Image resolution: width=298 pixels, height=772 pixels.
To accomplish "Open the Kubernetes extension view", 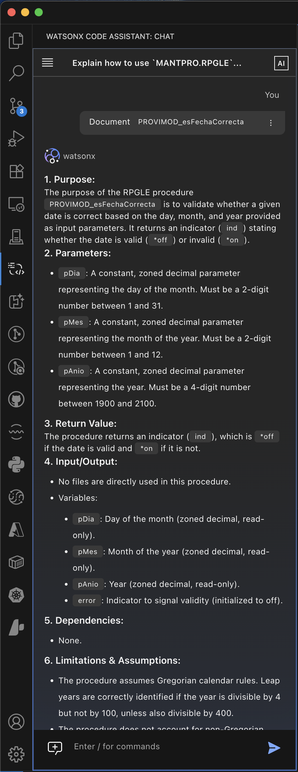I will pyautogui.click(x=16, y=595).
